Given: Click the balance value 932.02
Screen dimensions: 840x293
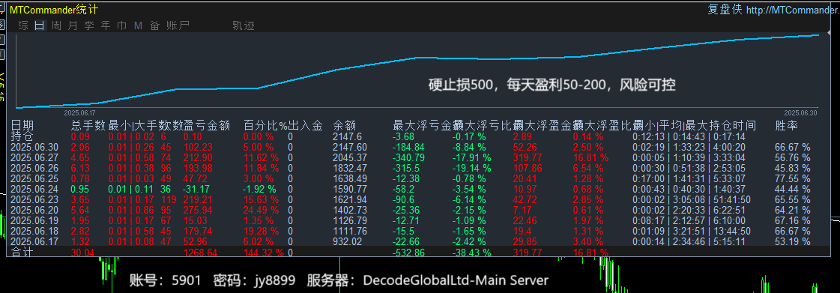Looking at the screenshot, I should [347, 241].
